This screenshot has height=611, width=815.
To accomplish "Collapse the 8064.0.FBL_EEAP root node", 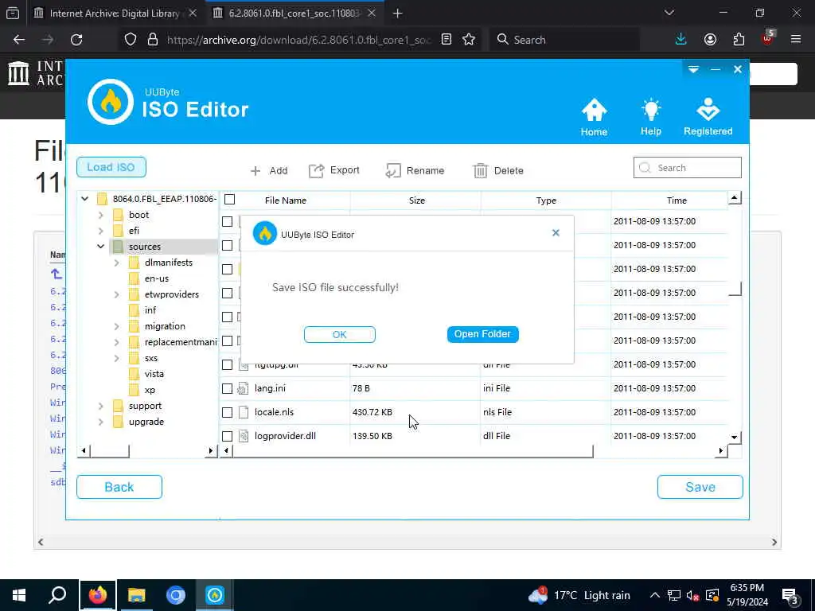I will click(84, 198).
